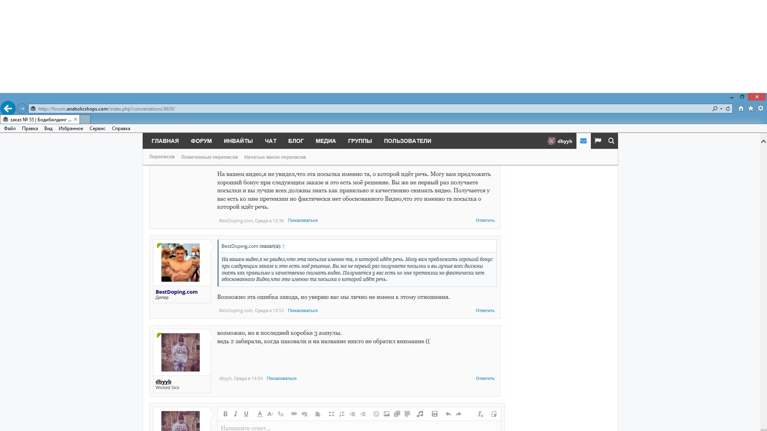The height and width of the screenshot is (431, 767).
Task: Click the music note media icon
Action: (x=420, y=414)
